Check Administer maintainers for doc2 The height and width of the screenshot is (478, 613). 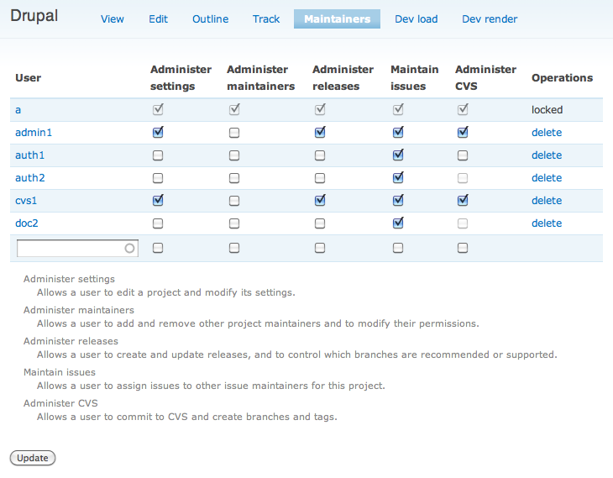pyautogui.click(x=234, y=223)
